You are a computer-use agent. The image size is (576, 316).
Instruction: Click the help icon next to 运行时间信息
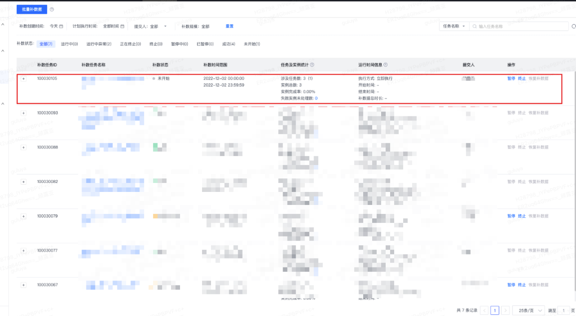coord(385,65)
